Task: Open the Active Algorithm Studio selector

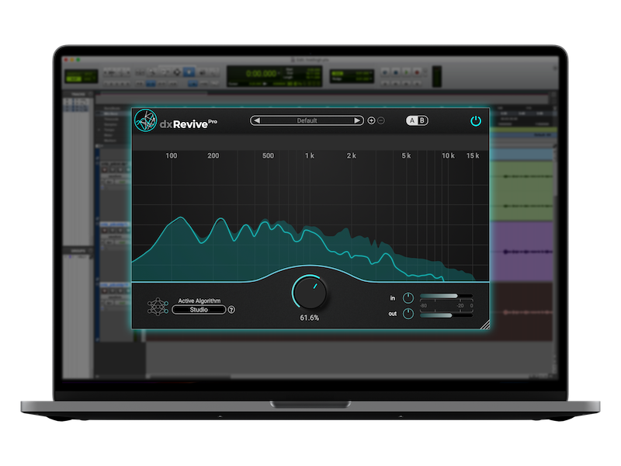Action: 199,310
